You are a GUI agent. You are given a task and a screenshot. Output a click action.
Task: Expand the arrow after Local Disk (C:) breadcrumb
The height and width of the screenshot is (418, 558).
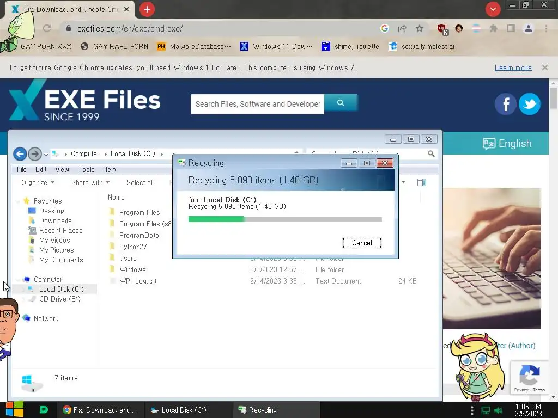161,154
